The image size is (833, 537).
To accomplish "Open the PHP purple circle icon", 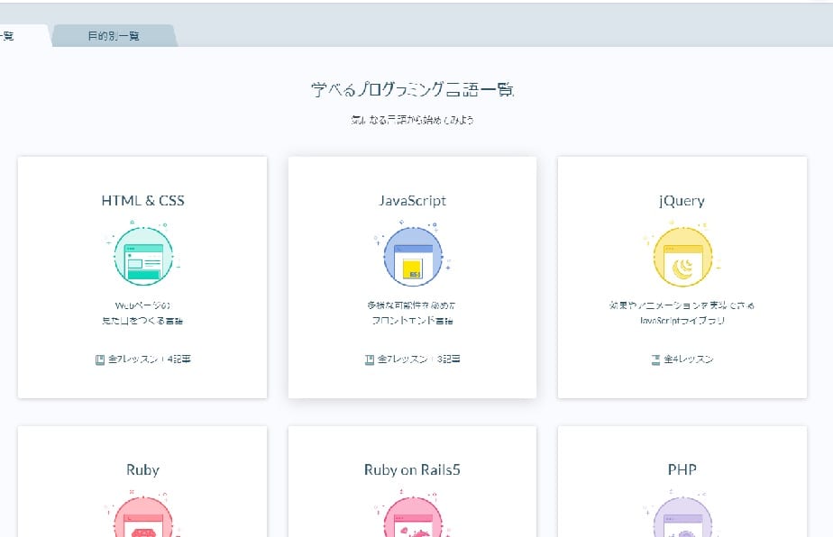I will point(682,515).
